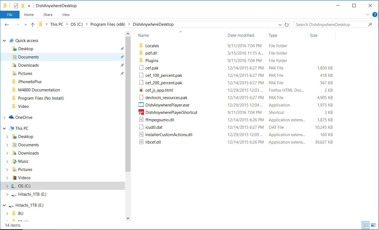Select the InstallerCustomActions.dll file name
The image size is (379, 230).
point(169,134)
